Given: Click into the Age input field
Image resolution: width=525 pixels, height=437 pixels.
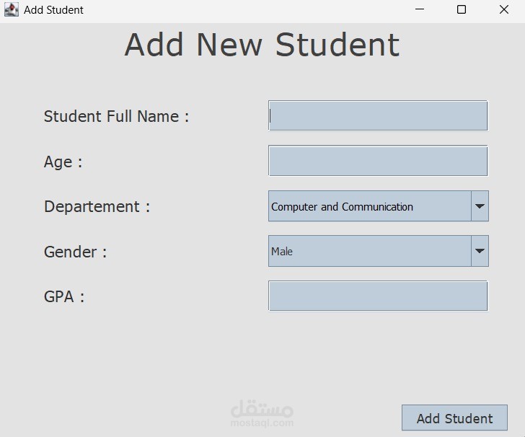Looking at the screenshot, I should tap(378, 161).
